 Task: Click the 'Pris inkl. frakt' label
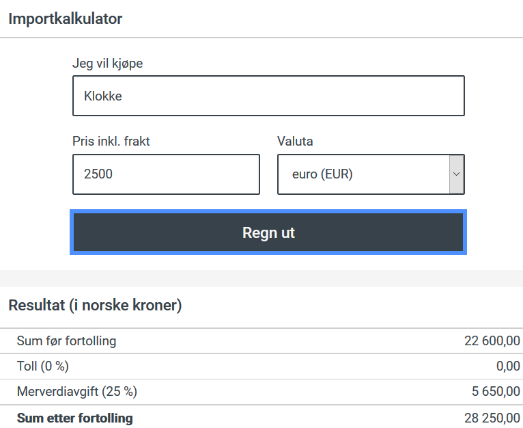(x=111, y=142)
